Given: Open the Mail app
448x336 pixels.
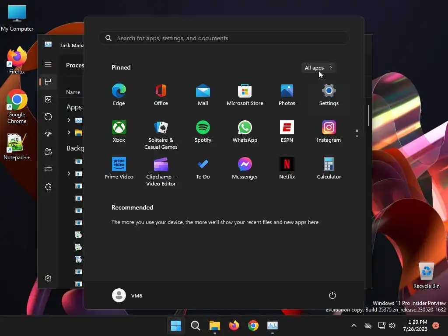Looking at the screenshot, I should [x=203, y=95].
